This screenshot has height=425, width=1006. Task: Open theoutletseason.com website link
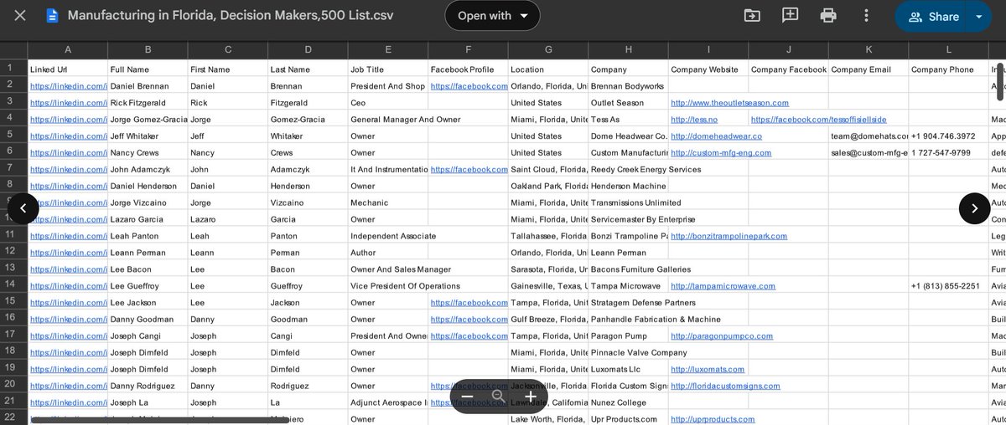(729, 103)
